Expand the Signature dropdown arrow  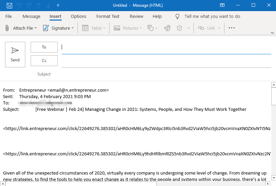pyautogui.click(x=72, y=28)
